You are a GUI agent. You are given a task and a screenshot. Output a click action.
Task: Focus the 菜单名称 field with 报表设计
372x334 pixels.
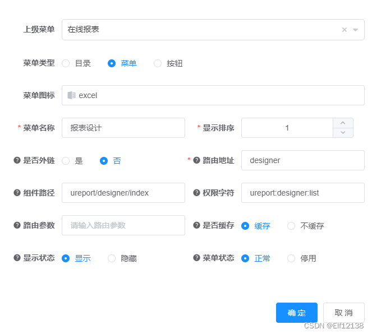123,128
